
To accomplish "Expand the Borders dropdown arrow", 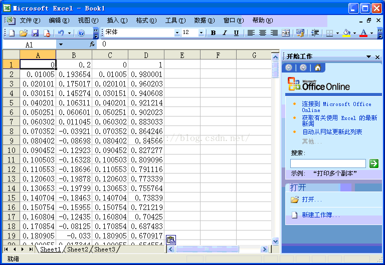I will coord(337,33).
